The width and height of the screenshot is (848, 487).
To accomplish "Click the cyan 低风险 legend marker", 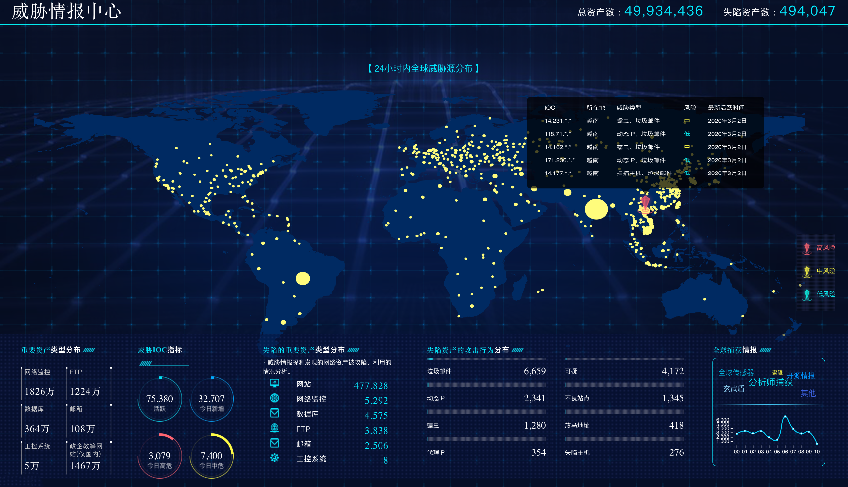I will point(807,295).
